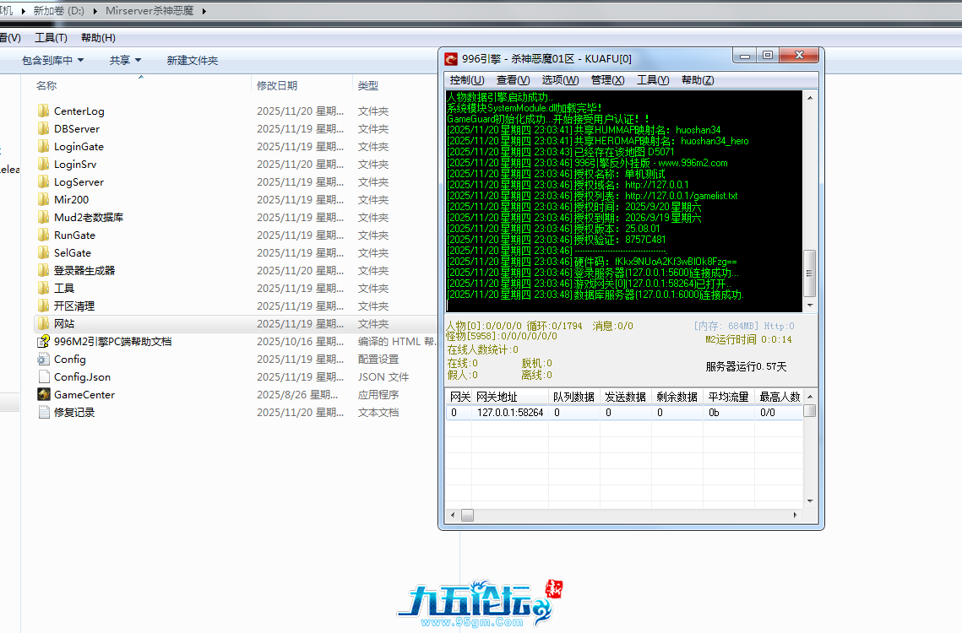Open the 控制(U) menu
962x633 pixels.
pyautogui.click(x=467, y=80)
